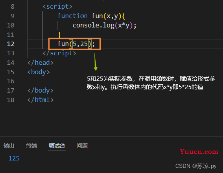223x173 pixels.
Task: Place cursor on the function keyword
Action: 72,16
